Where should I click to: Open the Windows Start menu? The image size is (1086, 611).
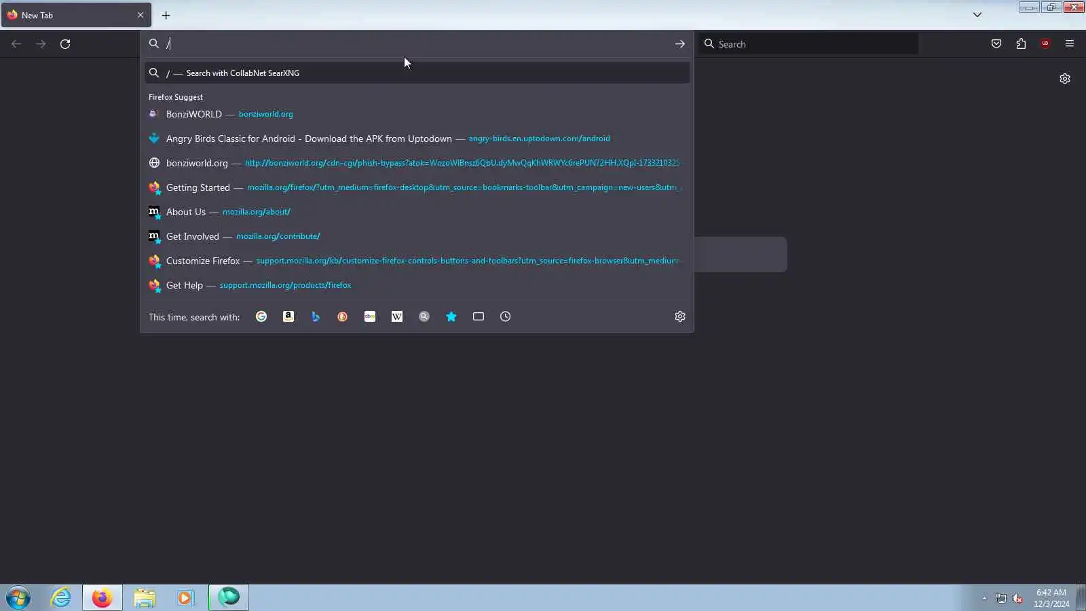(x=18, y=597)
